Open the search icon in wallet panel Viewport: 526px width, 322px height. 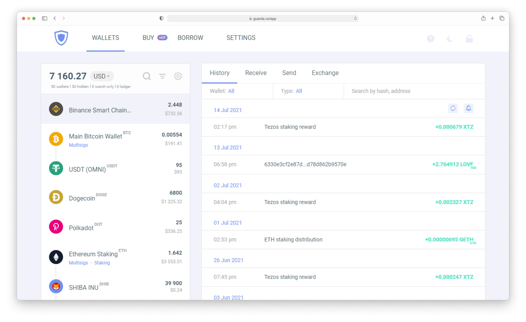147,76
